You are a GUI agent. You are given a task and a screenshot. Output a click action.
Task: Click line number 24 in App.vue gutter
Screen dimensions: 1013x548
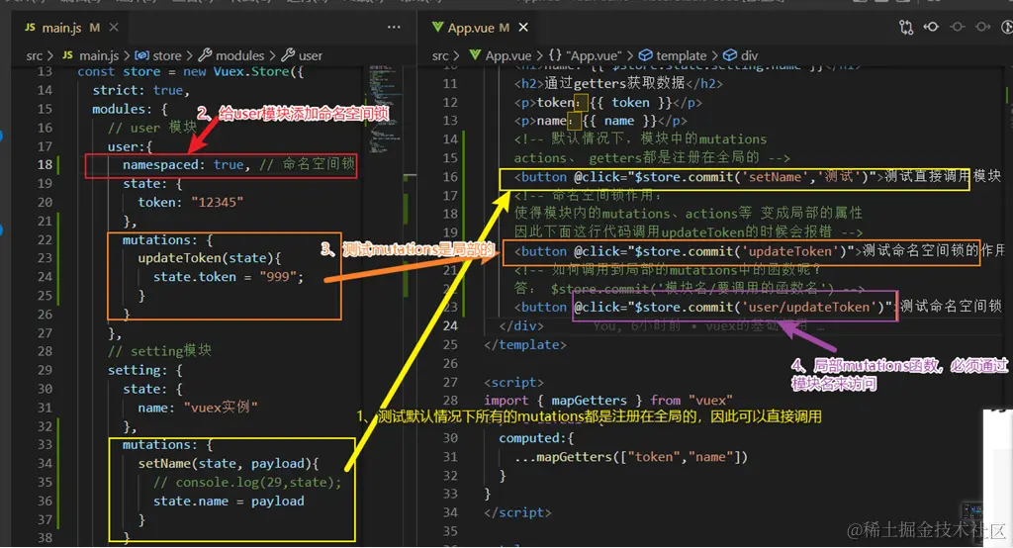click(x=450, y=326)
